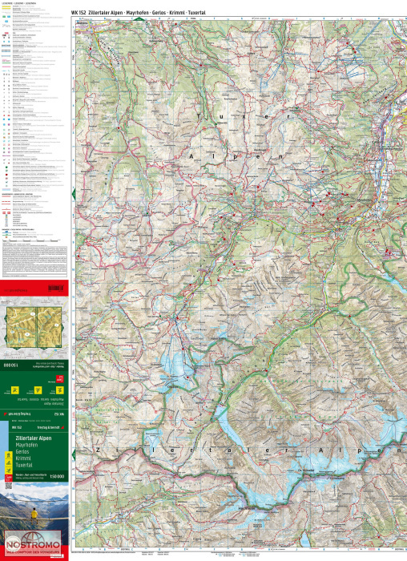This screenshot has height=561, width=407.
Task: Click the yellow skier icon on the cover
Action: click(8, 470)
